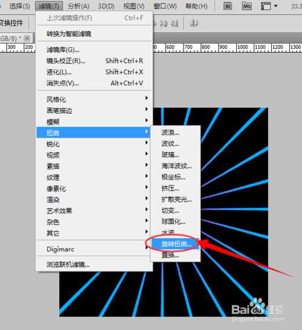Open the 分析(A) menu

pos(79,6)
